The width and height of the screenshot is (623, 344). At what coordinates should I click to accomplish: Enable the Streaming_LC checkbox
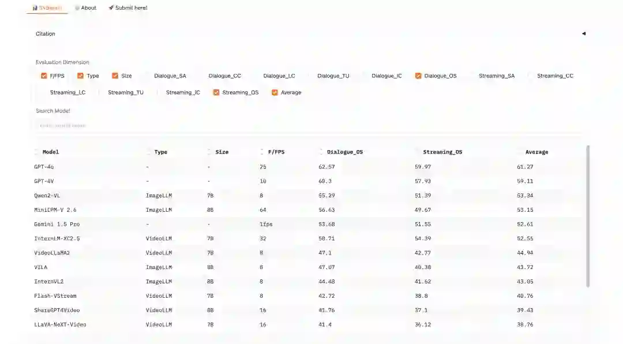click(x=44, y=92)
